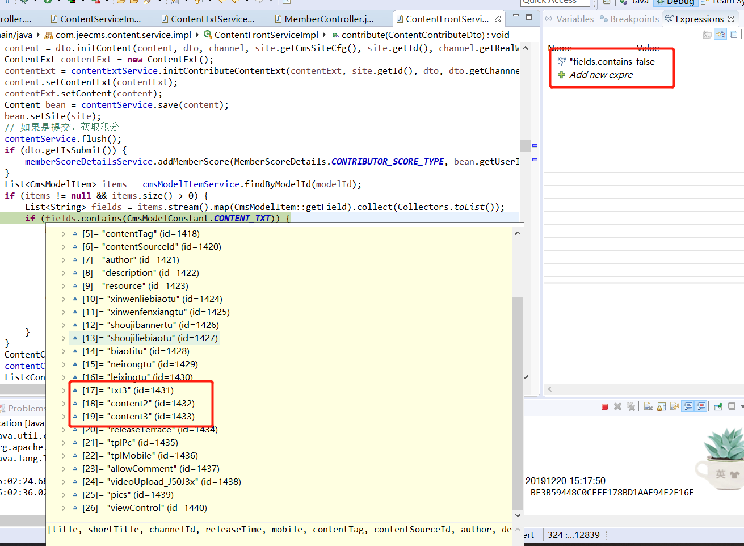Terminate the running process via red stop icon
744x546 pixels.
coord(604,406)
